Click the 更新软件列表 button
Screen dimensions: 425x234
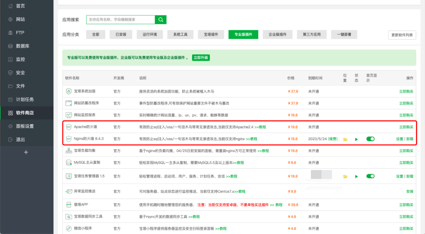pos(402,35)
